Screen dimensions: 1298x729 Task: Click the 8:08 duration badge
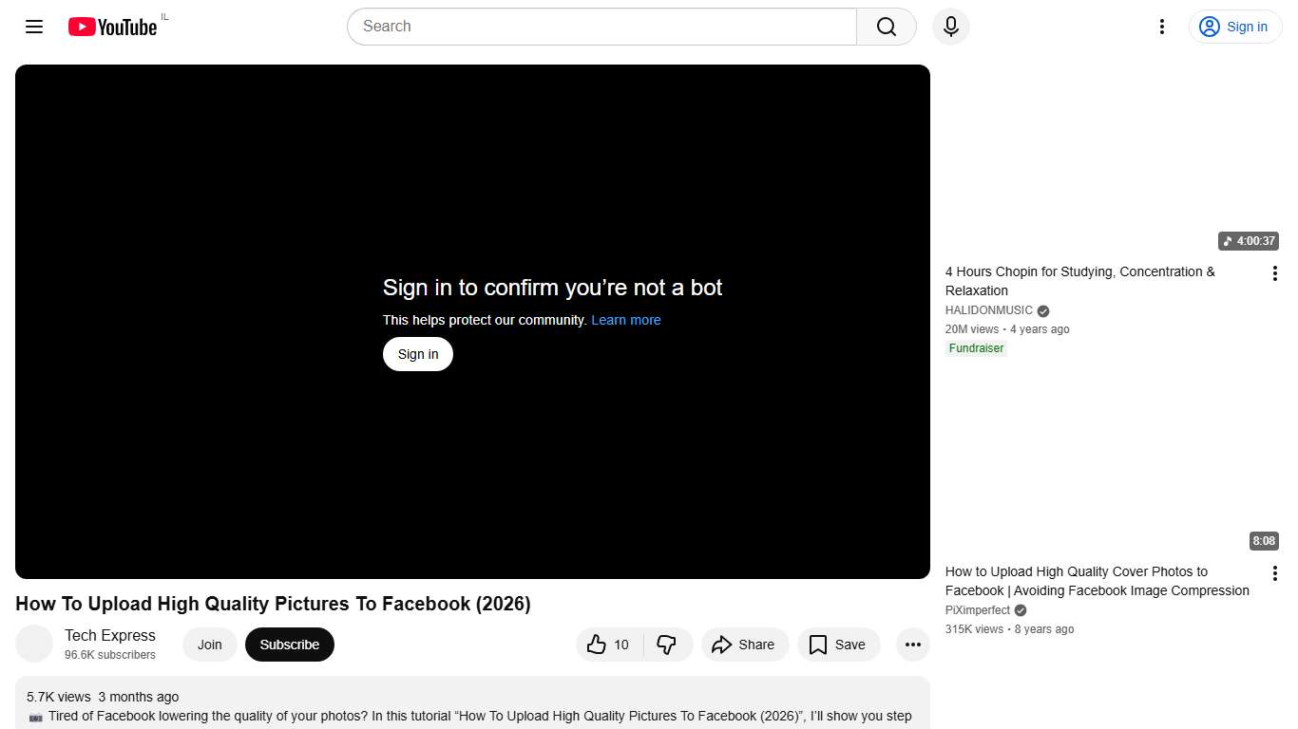click(x=1264, y=541)
